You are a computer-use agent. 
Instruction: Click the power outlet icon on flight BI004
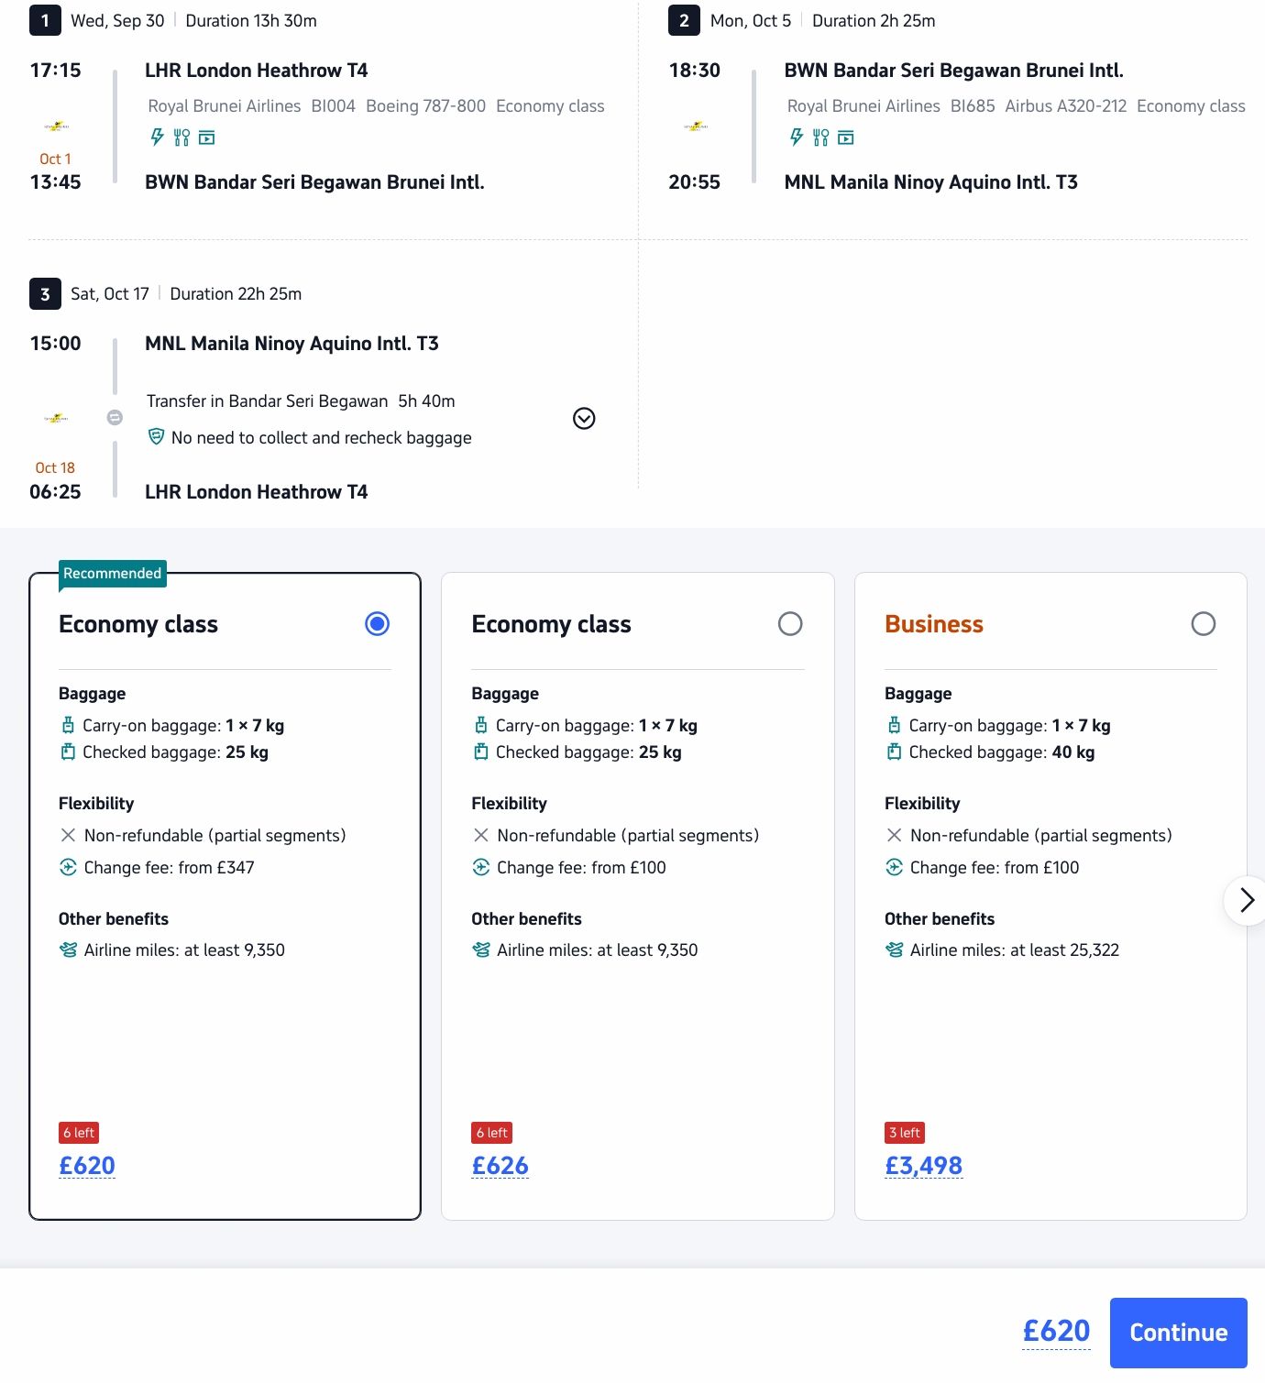click(x=157, y=137)
